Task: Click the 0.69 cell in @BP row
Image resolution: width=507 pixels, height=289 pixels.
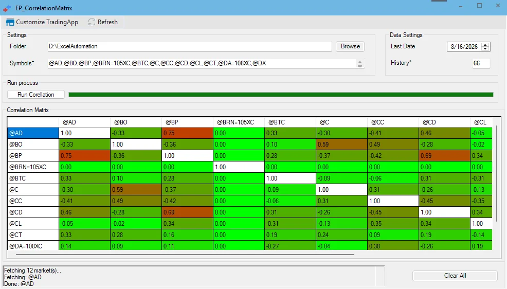Action: coord(444,155)
